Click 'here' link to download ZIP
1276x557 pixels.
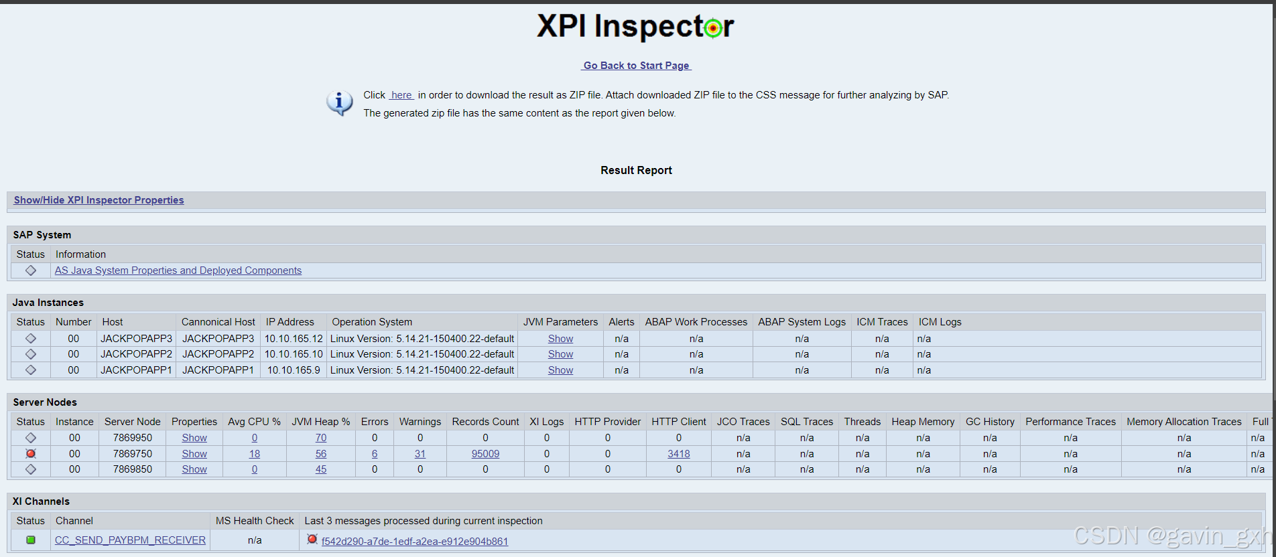tap(402, 95)
